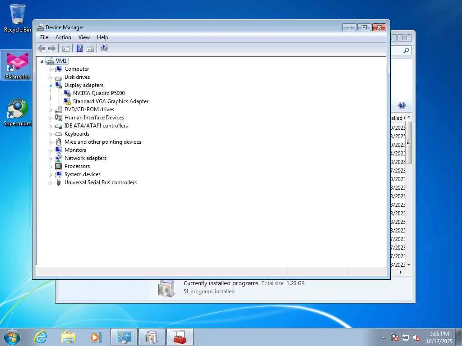Expand the Network adapters category
462x346 pixels.
pyautogui.click(x=51, y=159)
